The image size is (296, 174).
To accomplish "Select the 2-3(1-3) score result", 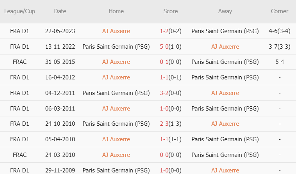I will [171, 124].
